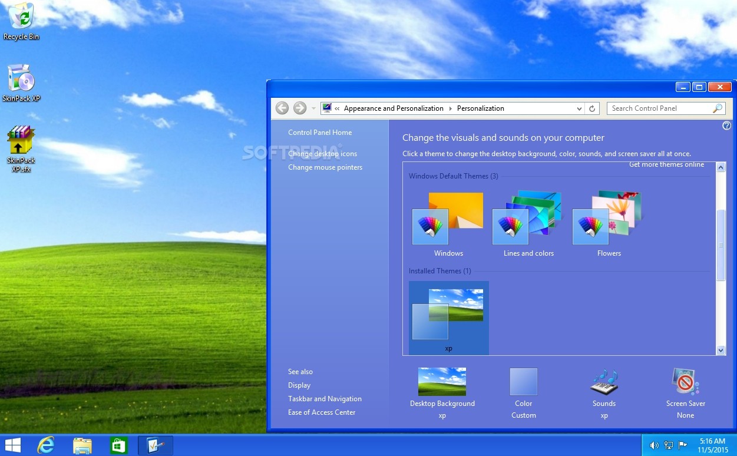737x456 pixels.
Task: Click the Help question mark icon
Action: pos(726,125)
